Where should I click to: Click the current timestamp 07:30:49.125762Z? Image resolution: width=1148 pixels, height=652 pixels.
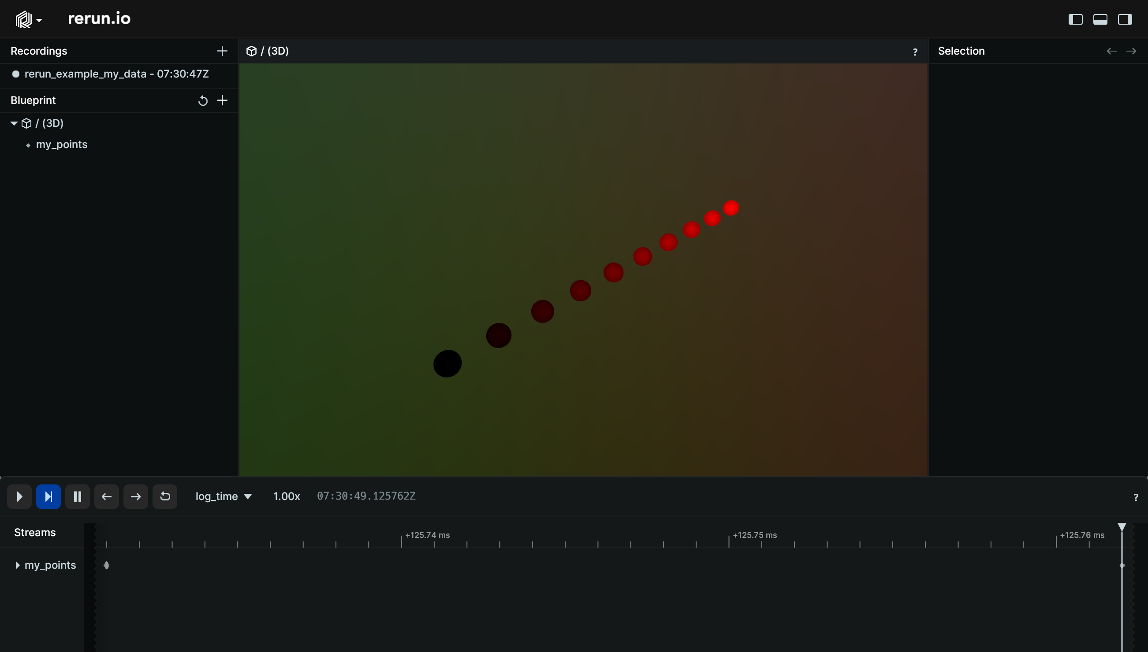pyautogui.click(x=366, y=496)
